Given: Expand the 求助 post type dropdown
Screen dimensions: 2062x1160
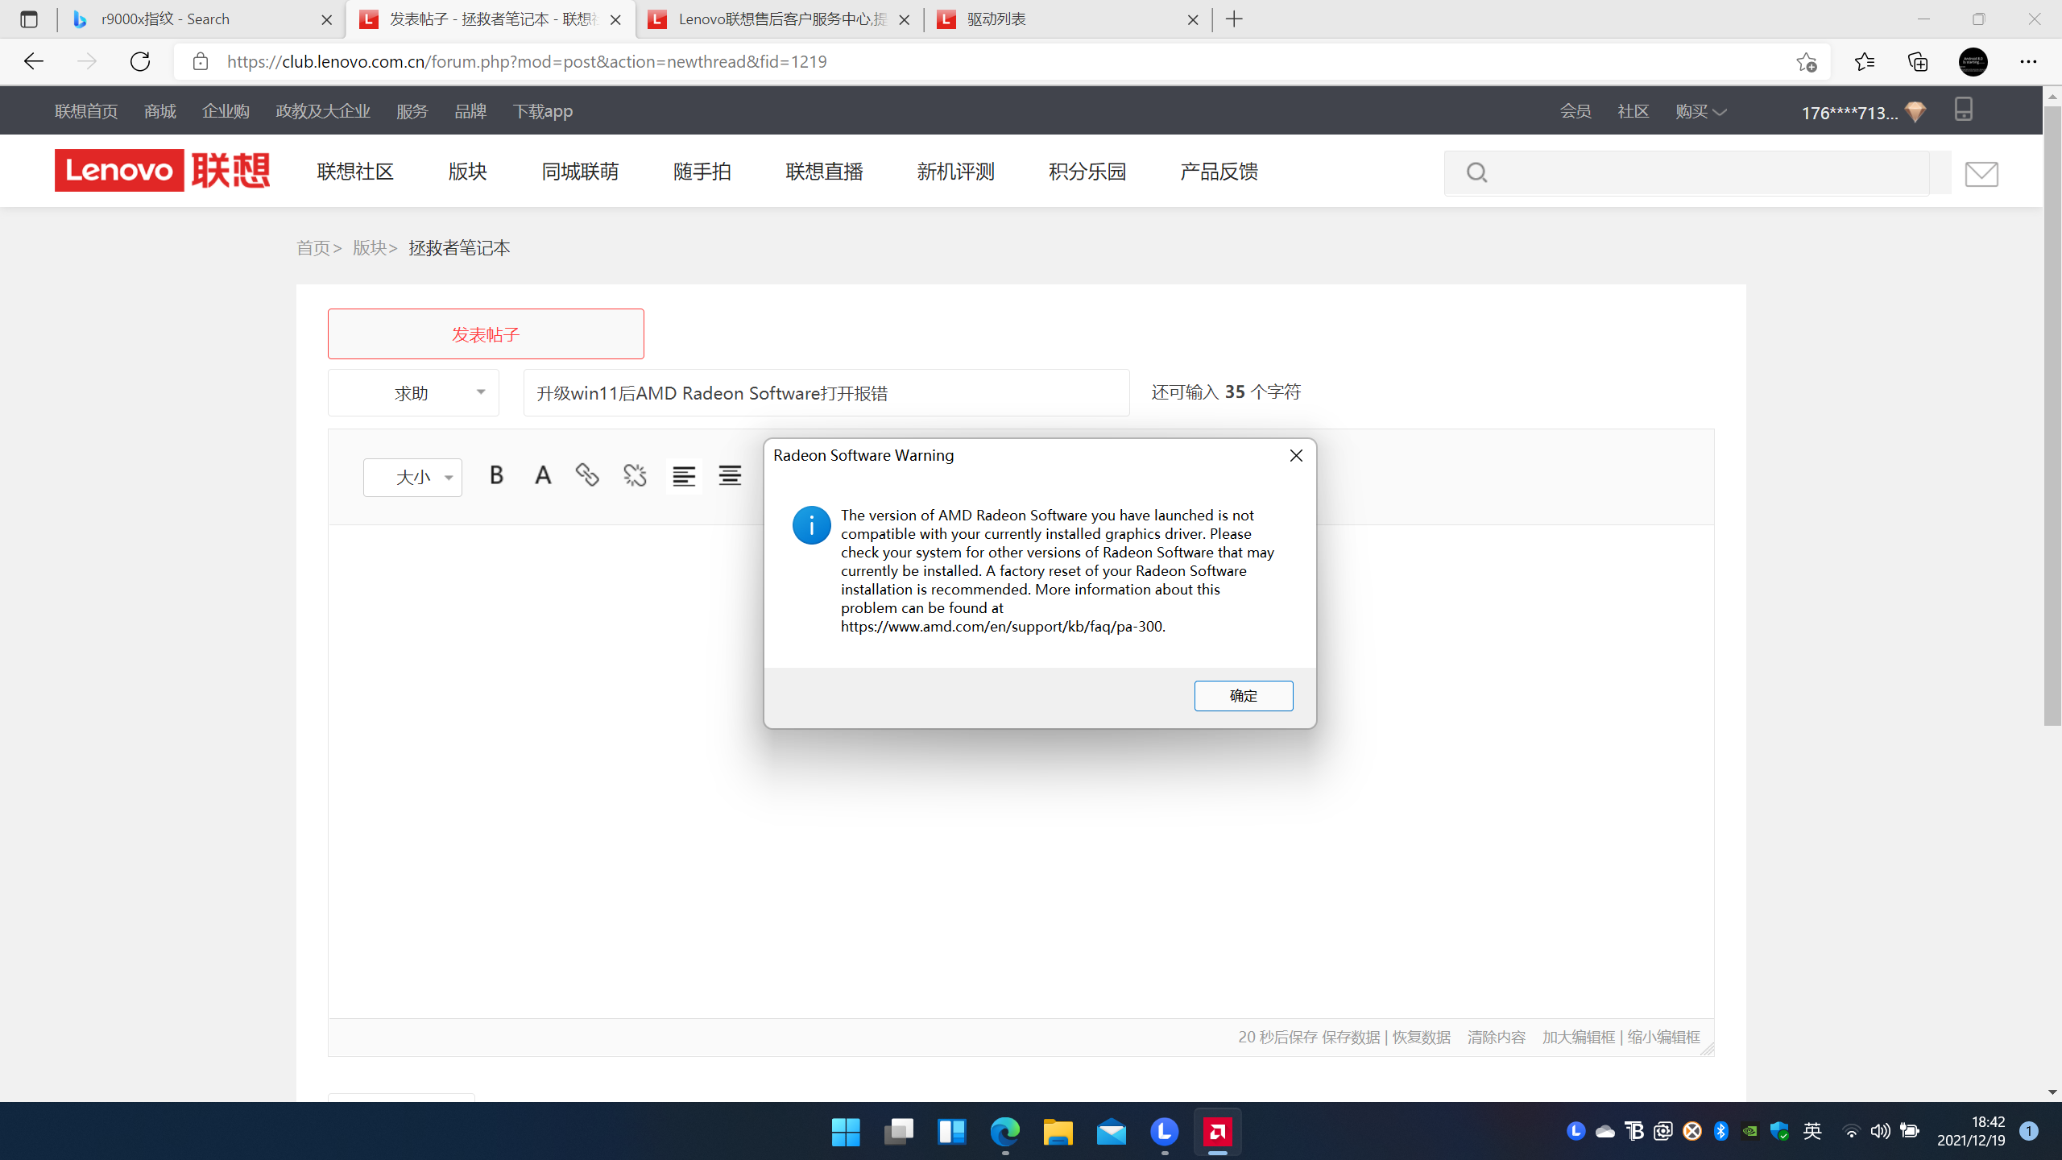Looking at the screenshot, I should tap(413, 393).
